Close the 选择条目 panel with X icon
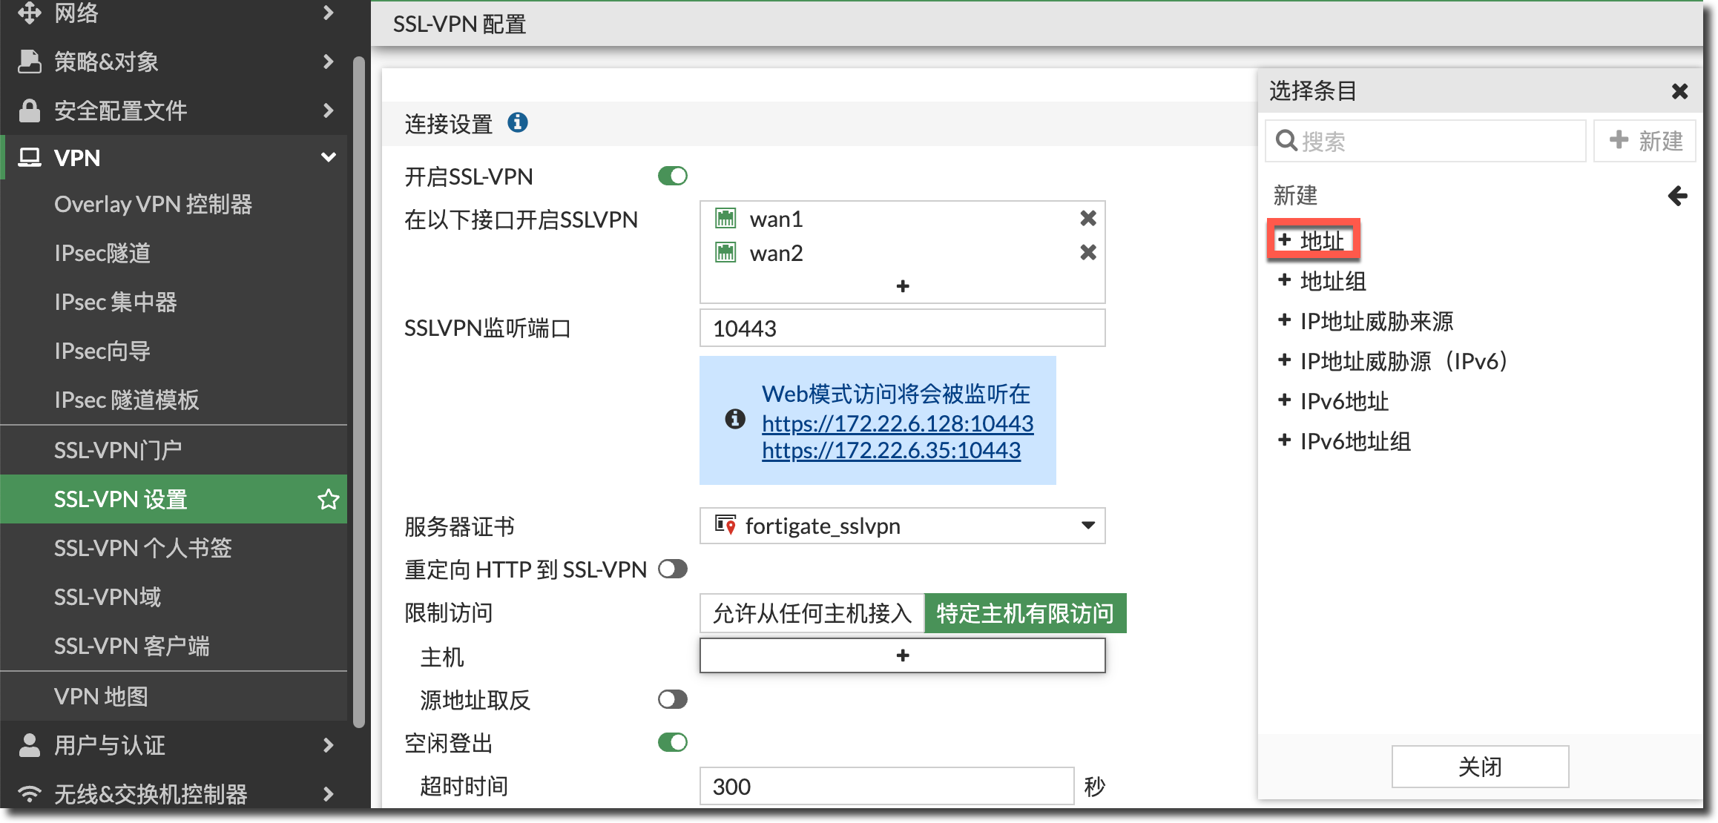Image resolution: width=1718 pixels, height=823 pixels. [1679, 91]
